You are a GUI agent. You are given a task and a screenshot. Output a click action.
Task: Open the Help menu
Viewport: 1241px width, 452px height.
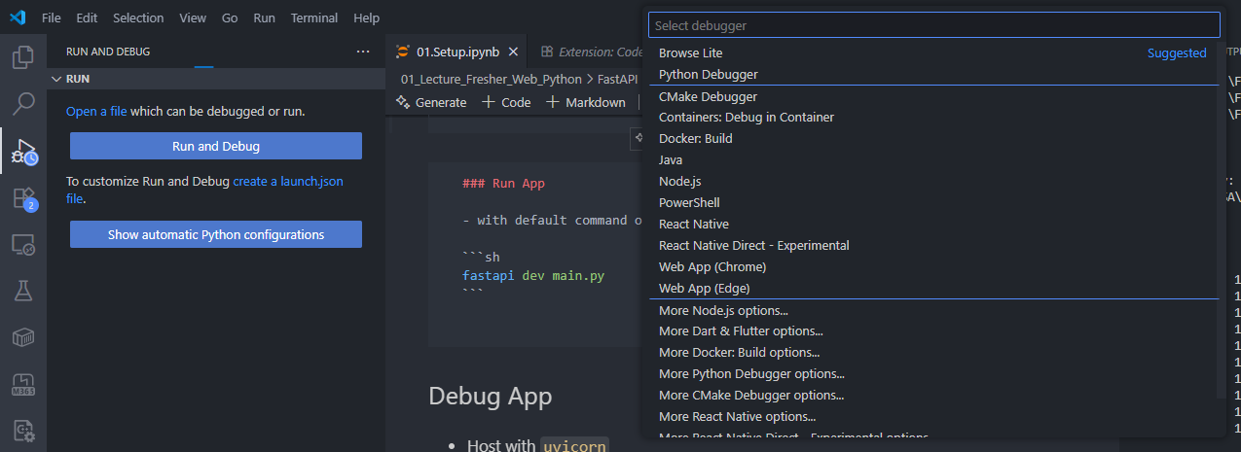click(x=367, y=17)
